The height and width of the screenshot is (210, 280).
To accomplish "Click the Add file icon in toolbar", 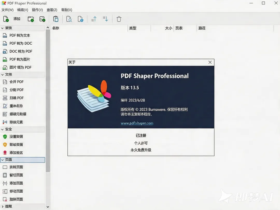I will [x=6, y=19].
